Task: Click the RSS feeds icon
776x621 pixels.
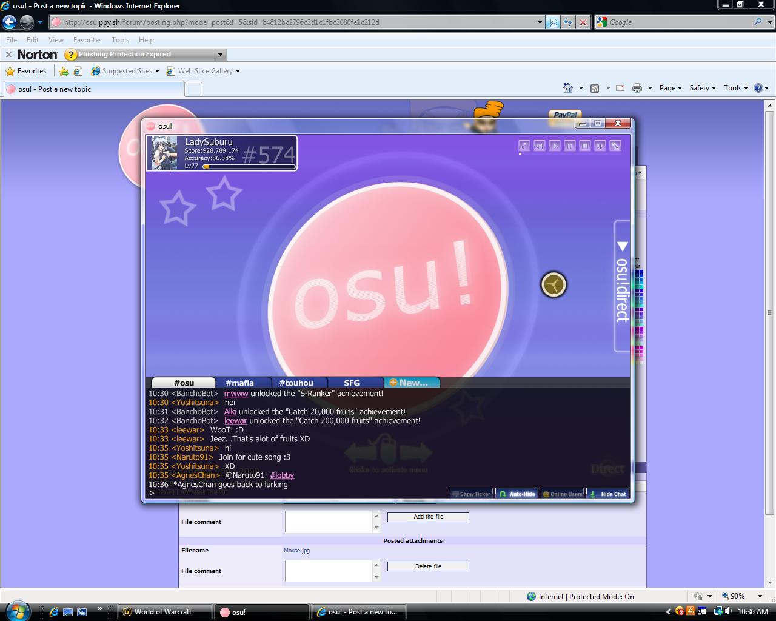Action: (x=595, y=88)
